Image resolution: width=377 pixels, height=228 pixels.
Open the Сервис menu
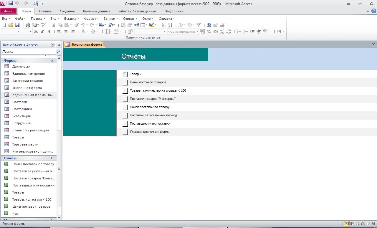coord(130,19)
